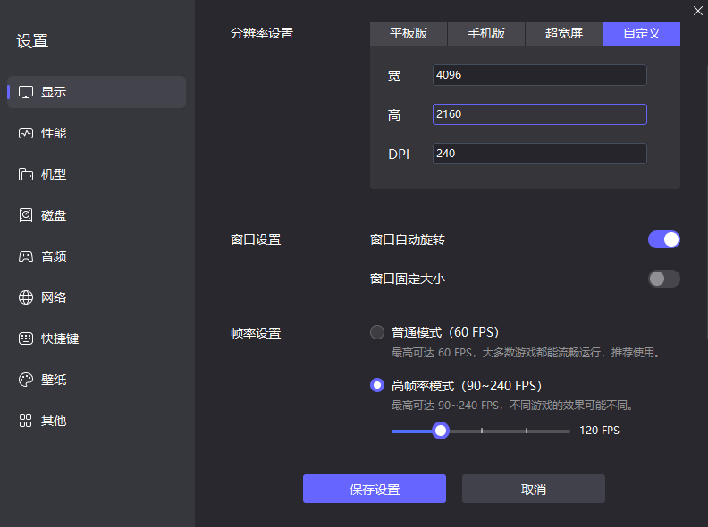Click the 音频 gamepad icon
This screenshot has width=708, height=527.
pyautogui.click(x=26, y=256)
